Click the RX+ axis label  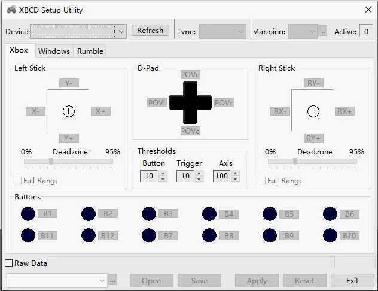coord(345,111)
